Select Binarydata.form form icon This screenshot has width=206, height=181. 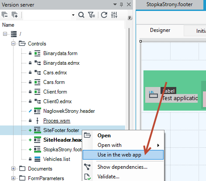point(37,53)
